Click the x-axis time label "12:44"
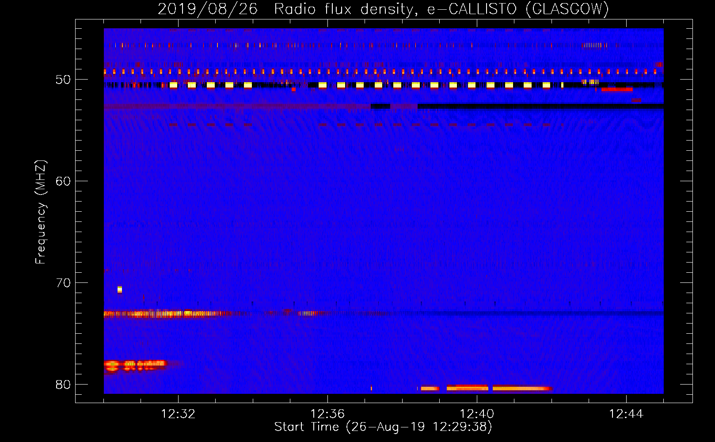Viewport: 715px width, 442px height. pos(626,414)
